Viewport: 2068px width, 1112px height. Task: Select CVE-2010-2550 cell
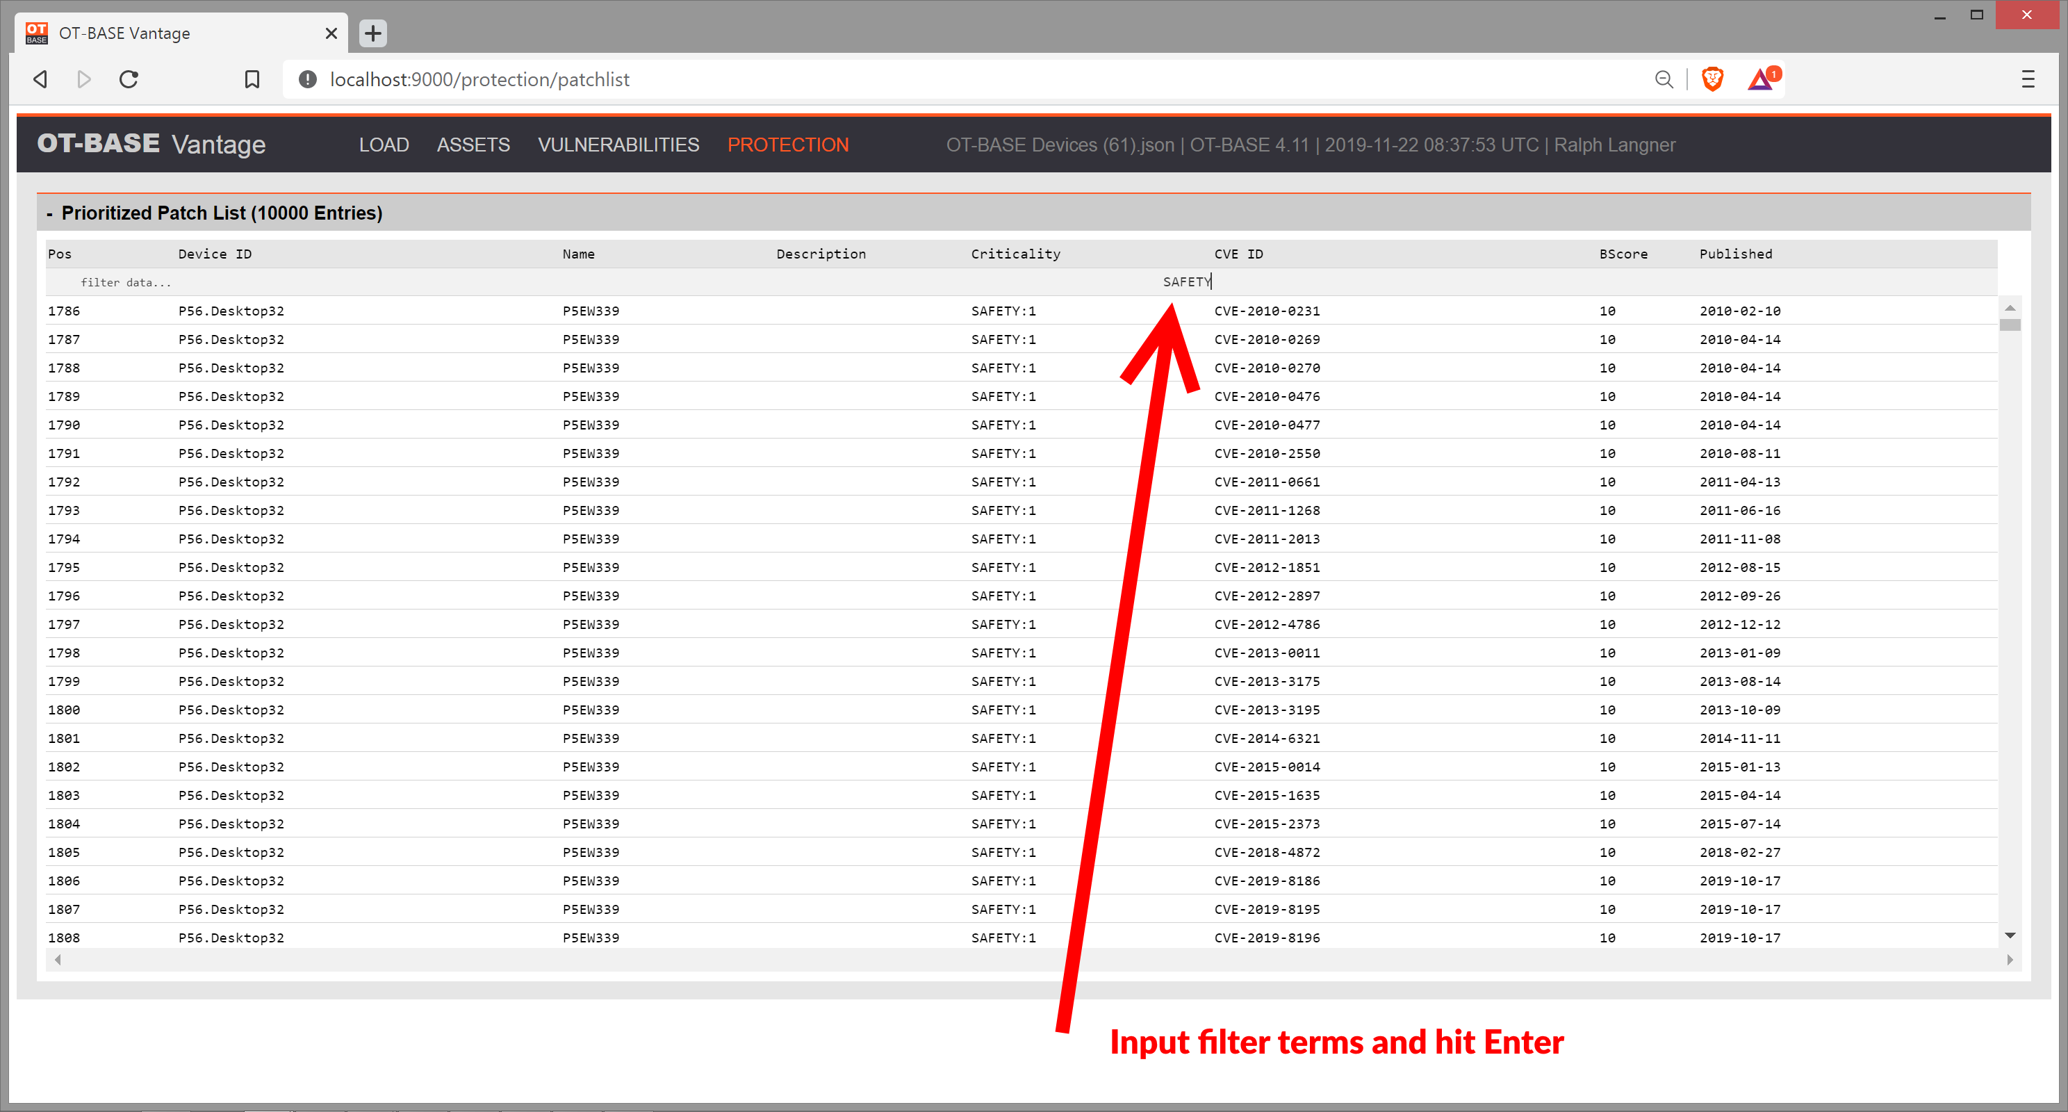tap(1267, 454)
